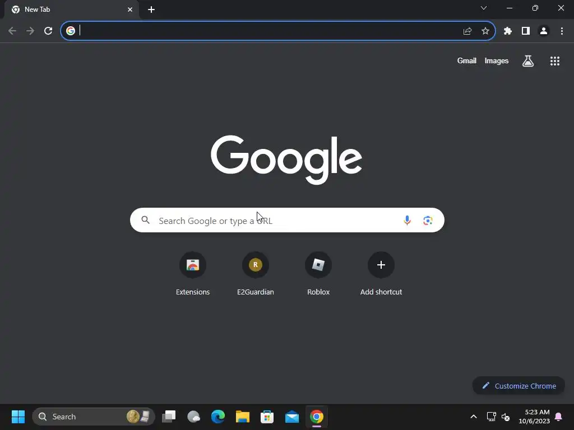This screenshot has height=430, width=574.
Task: Click the Chrome icon in the taskbar
Action: tap(317, 417)
